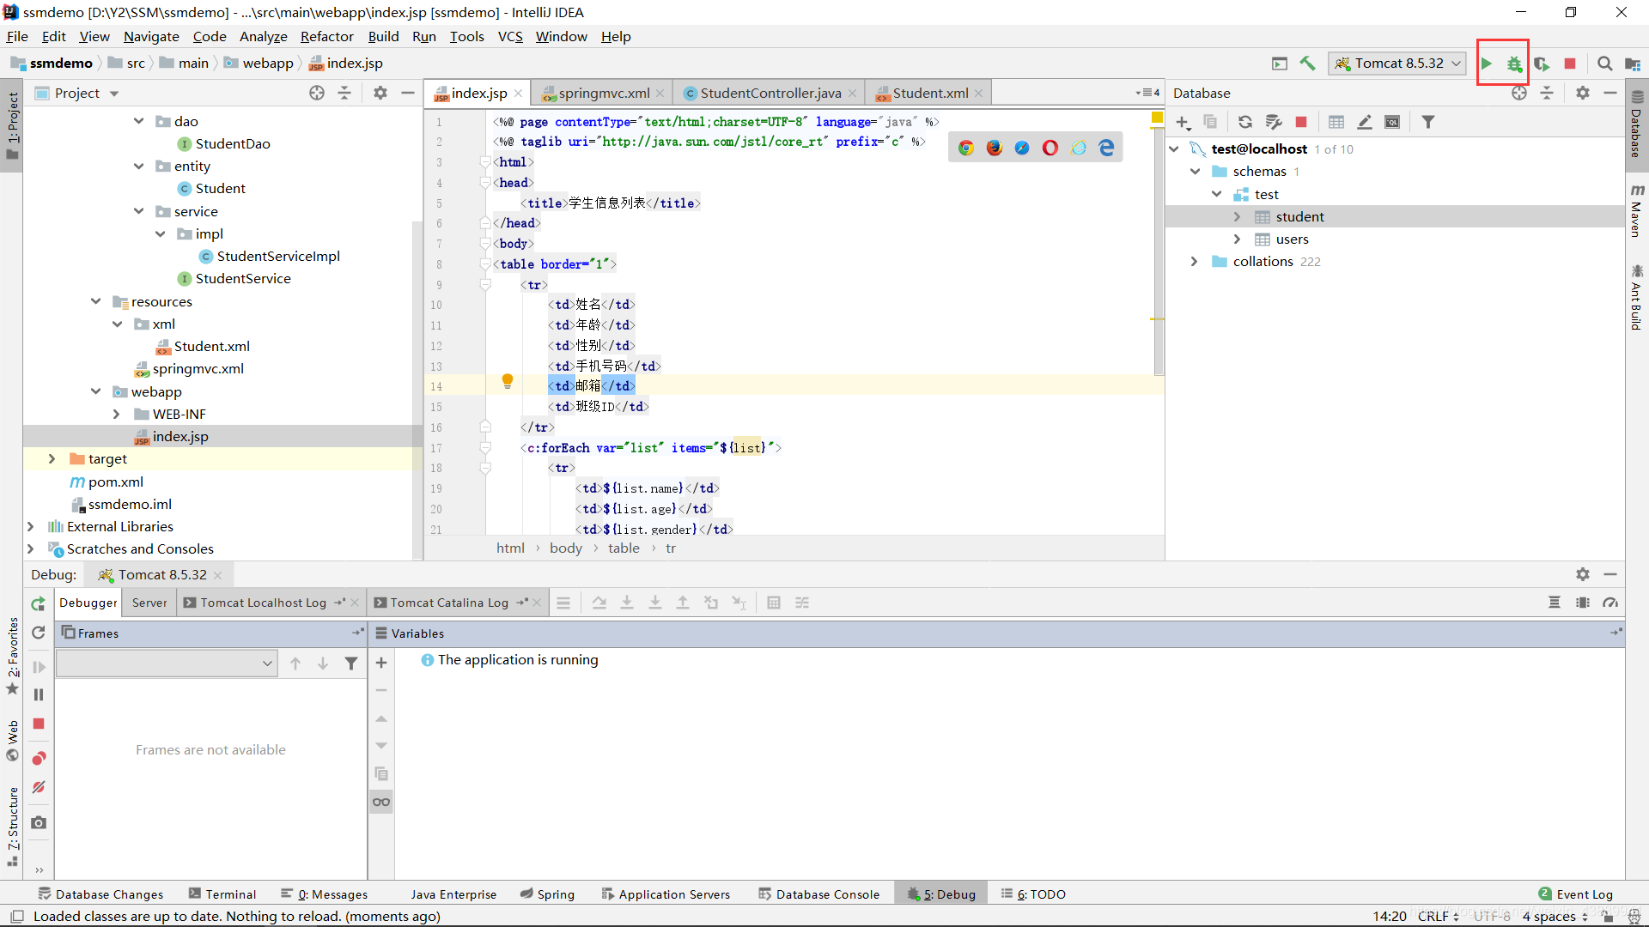Select pom.xml in project tree
1649x927 pixels.
click(x=107, y=482)
